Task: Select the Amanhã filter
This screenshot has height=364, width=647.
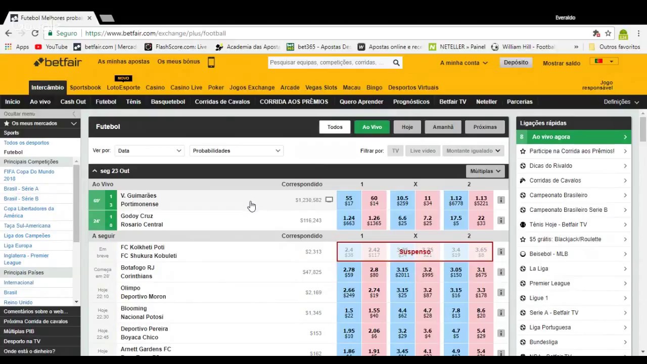Action: click(x=443, y=127)
